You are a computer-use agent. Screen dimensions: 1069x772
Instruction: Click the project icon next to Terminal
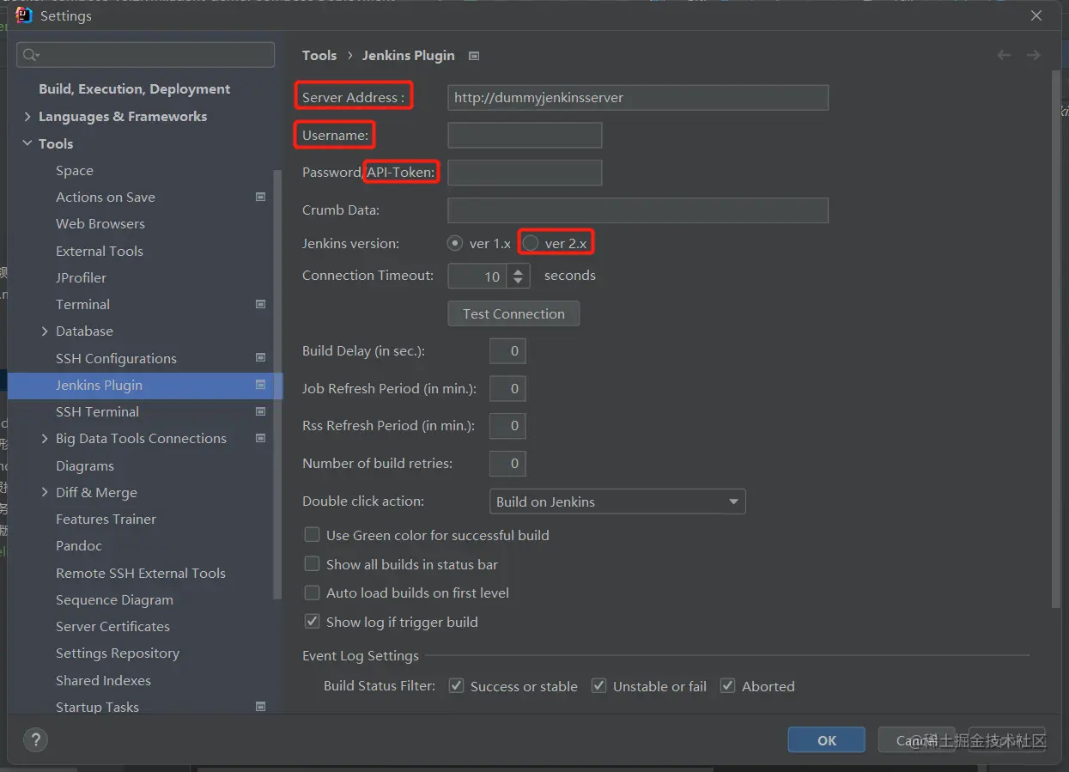(x=261, y=304)
